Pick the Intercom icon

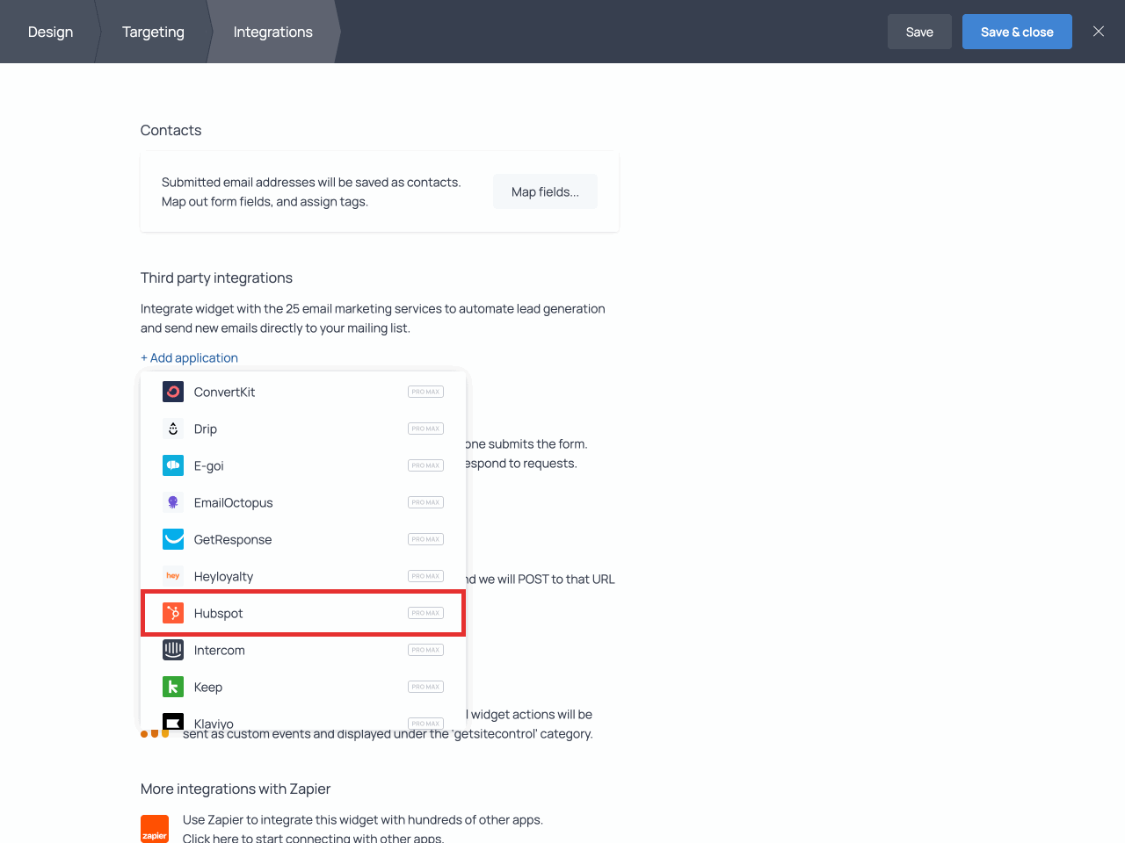(x=173, y=650)
